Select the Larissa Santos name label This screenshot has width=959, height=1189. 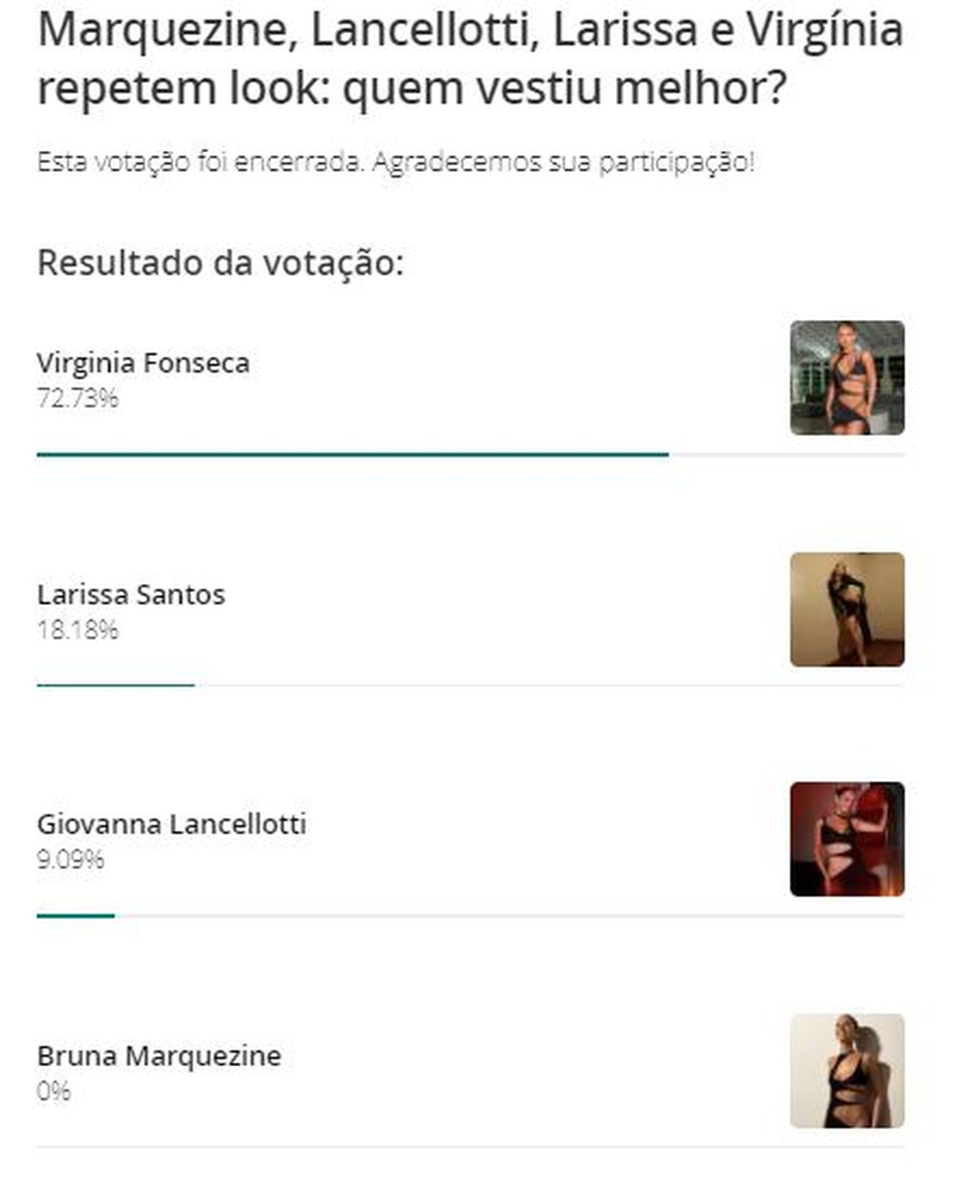coord(131,594)
